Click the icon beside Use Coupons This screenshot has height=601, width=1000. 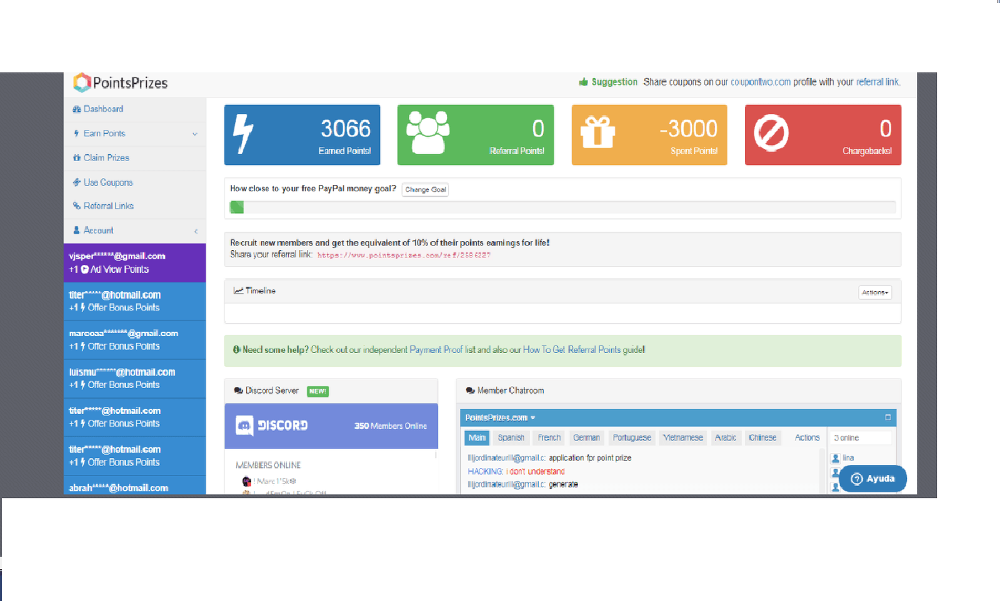pyautogui.click(x=77, y=182)
